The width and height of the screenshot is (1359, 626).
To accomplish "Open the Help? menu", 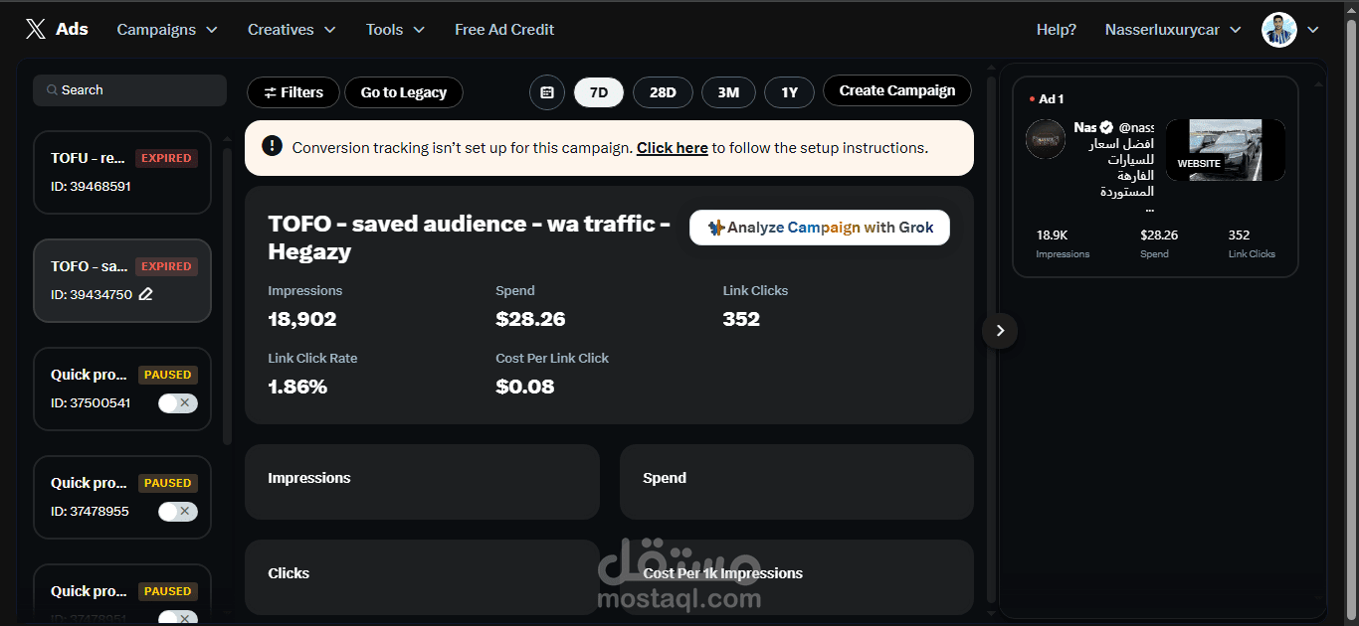I will coord(1057,30).
